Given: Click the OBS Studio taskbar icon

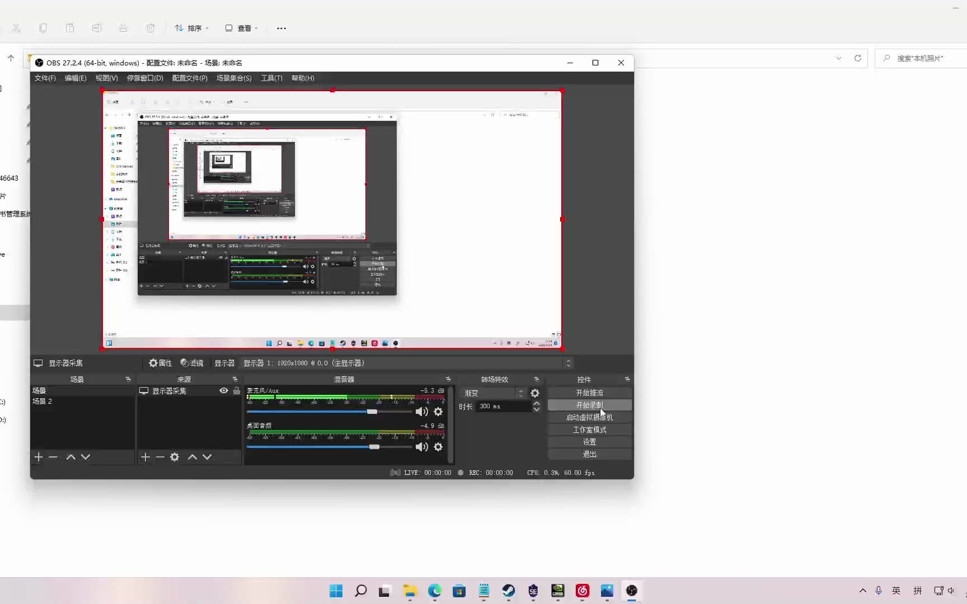Looking at the screenshot, I should point(632,591).
